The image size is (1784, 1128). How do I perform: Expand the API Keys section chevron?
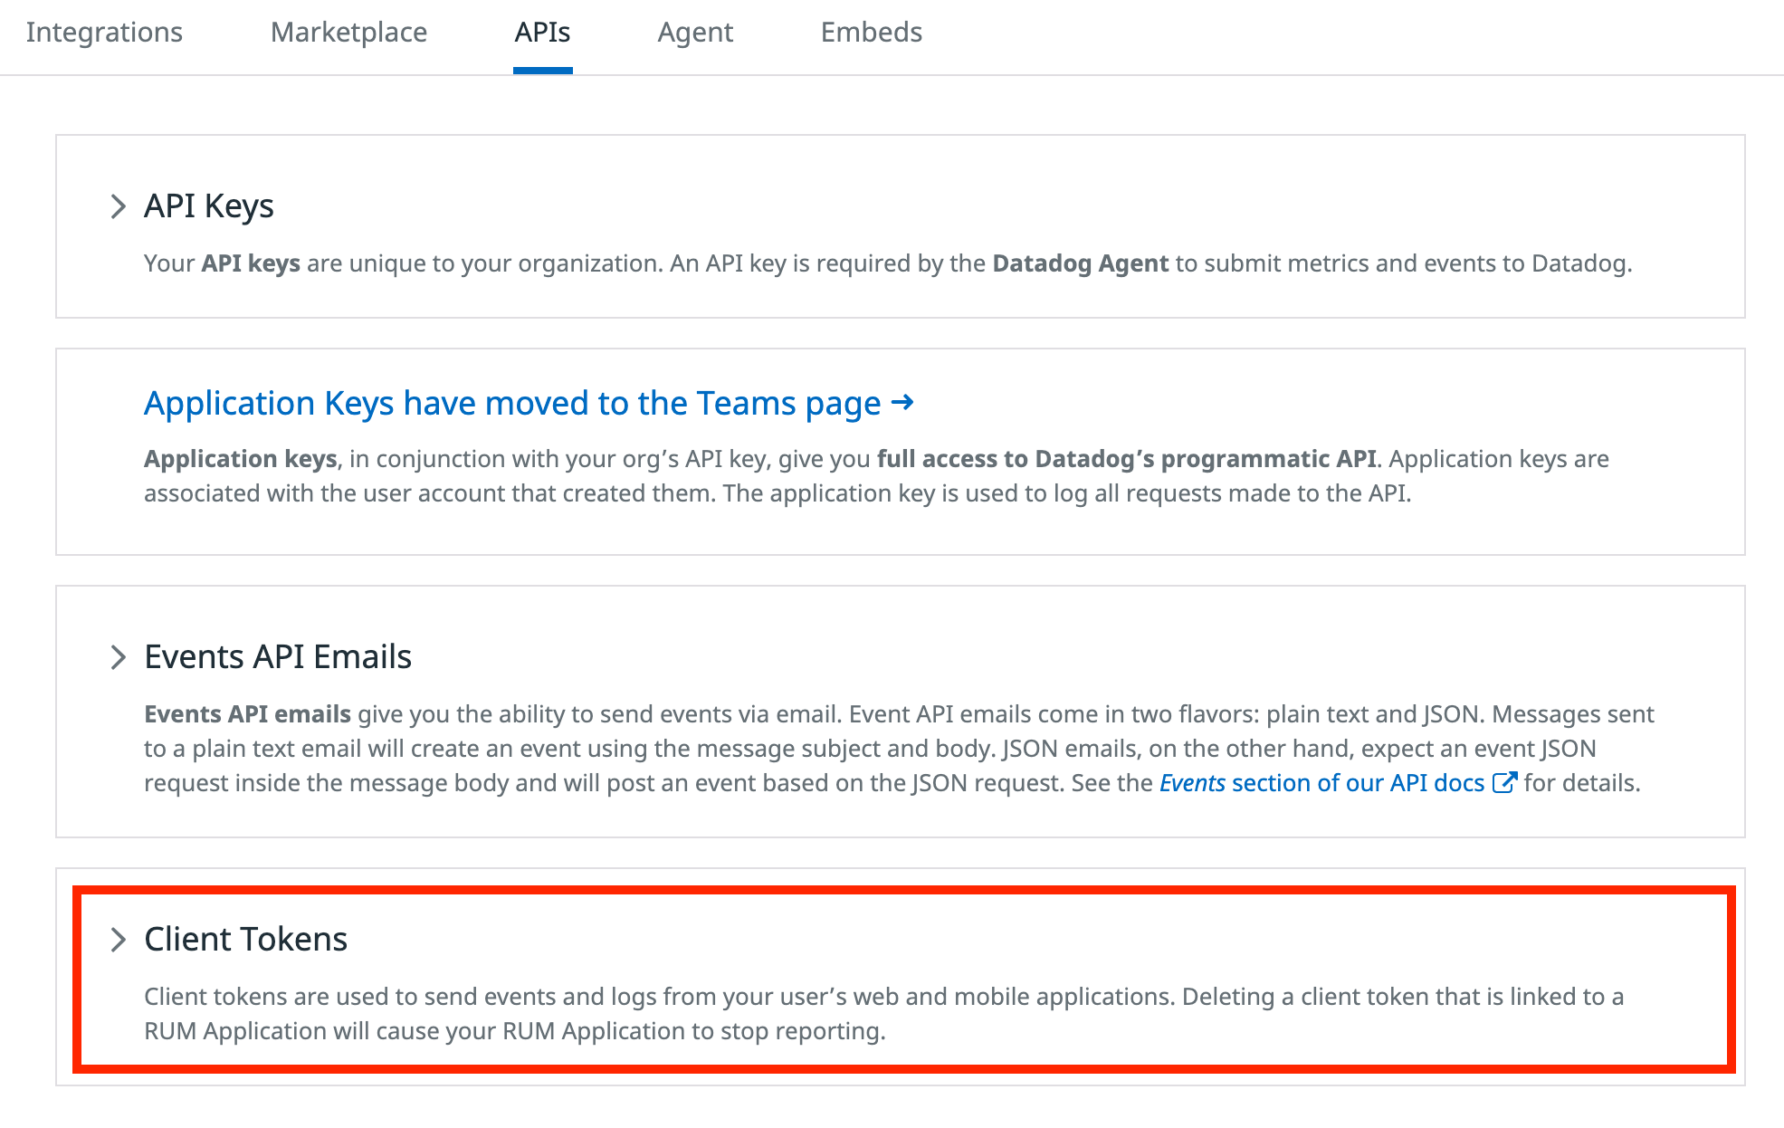coord(118,206)
